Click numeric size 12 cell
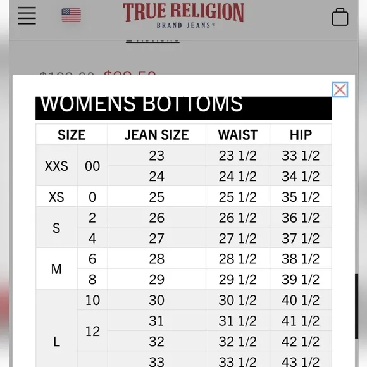Screen dimensions: 367x367 (x=92, y=331)
